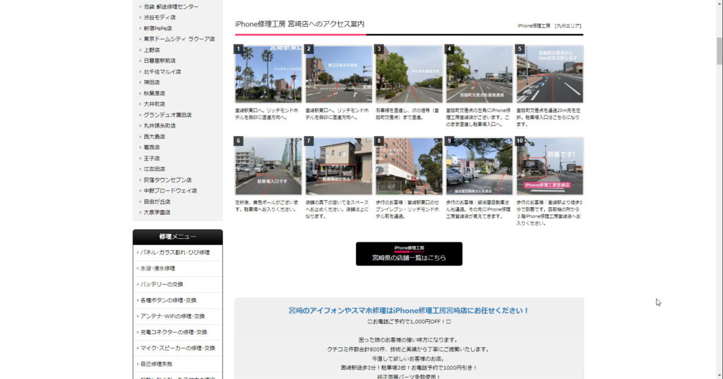Open the グランデュオ蒲田店 link
Image resolution: width=723 pixels, height=379 pixels.
tap(167, 115)
